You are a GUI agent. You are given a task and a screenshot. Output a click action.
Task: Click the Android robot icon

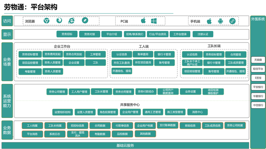[220, 21]
